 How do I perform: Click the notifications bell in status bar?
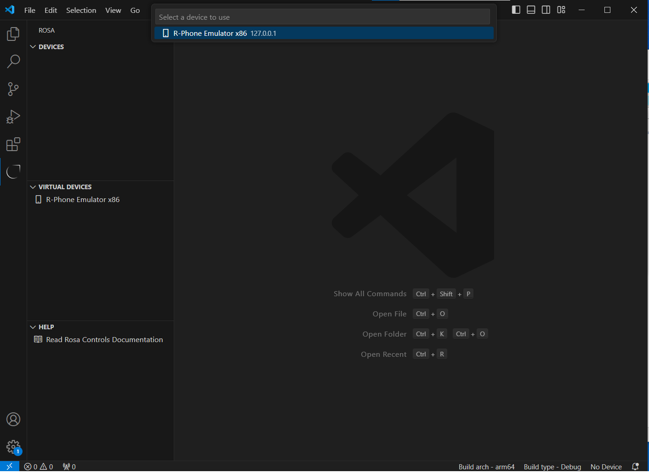[635, 467]
